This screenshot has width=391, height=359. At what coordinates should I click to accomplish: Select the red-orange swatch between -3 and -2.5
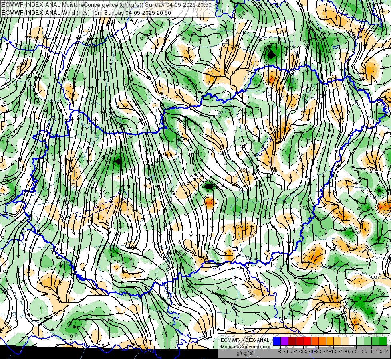pos(315,341)
